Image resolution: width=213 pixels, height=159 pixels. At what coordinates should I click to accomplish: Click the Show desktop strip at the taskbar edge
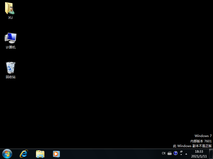(x=211, y=154)
